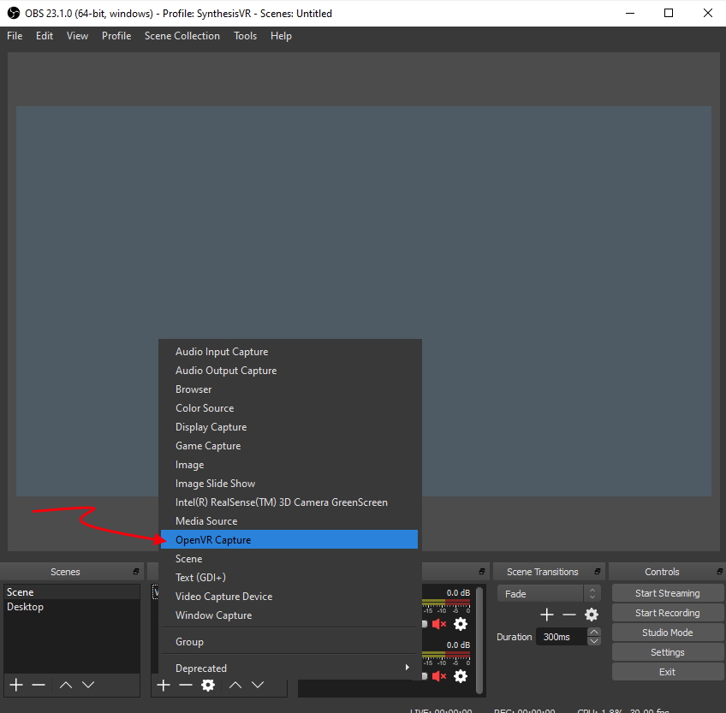726x713 pixels.
Task: Click the Exit button in Controls
Action: tap(667, 672)
